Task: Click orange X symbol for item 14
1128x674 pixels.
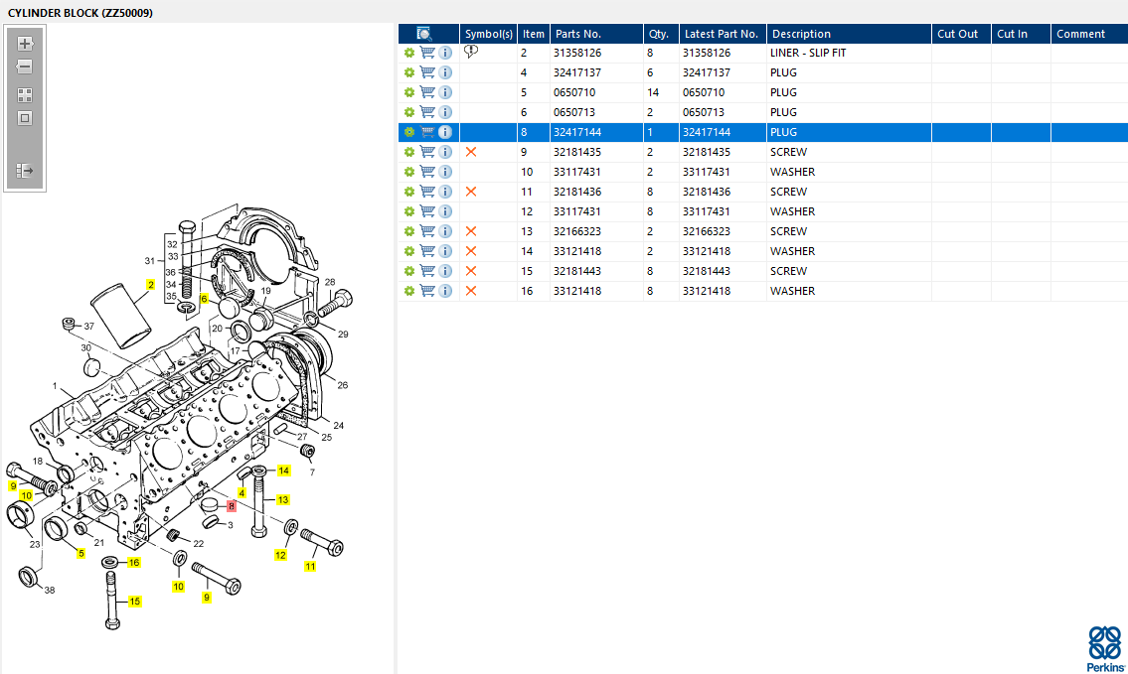Action: (x=471, y=251)
